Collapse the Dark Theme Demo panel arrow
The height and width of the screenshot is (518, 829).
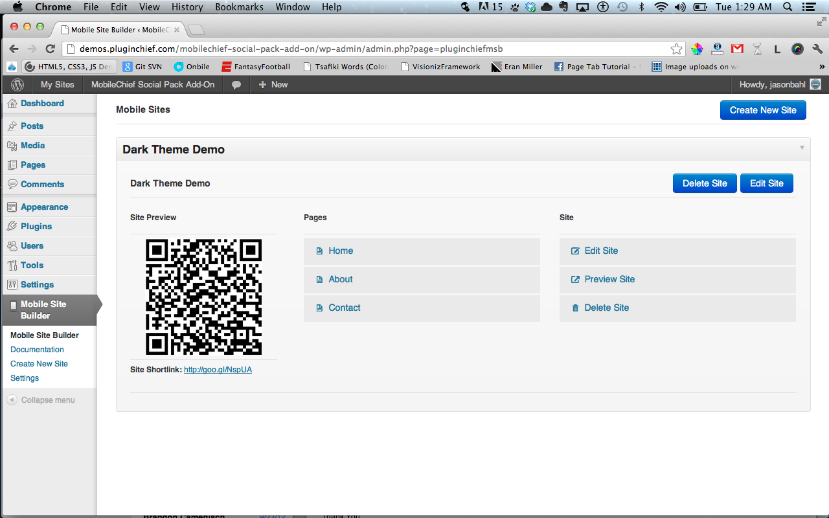802,148
